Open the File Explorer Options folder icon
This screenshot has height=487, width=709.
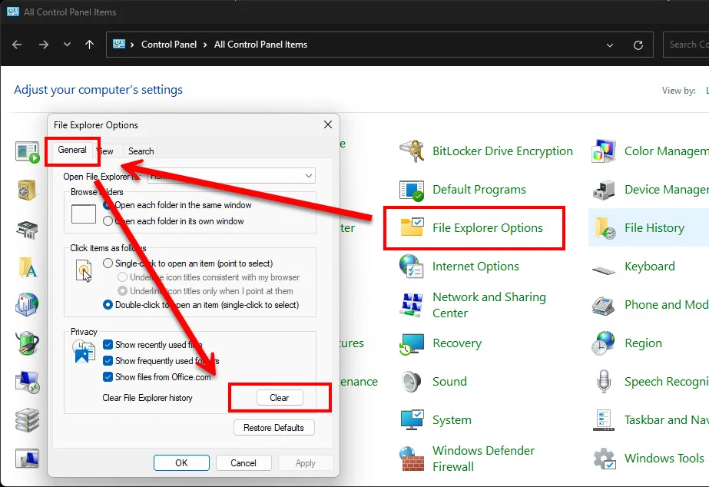(412, 227)
